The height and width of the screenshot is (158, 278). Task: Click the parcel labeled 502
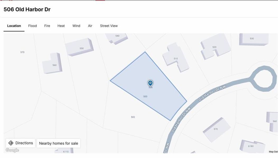[133, 117]
